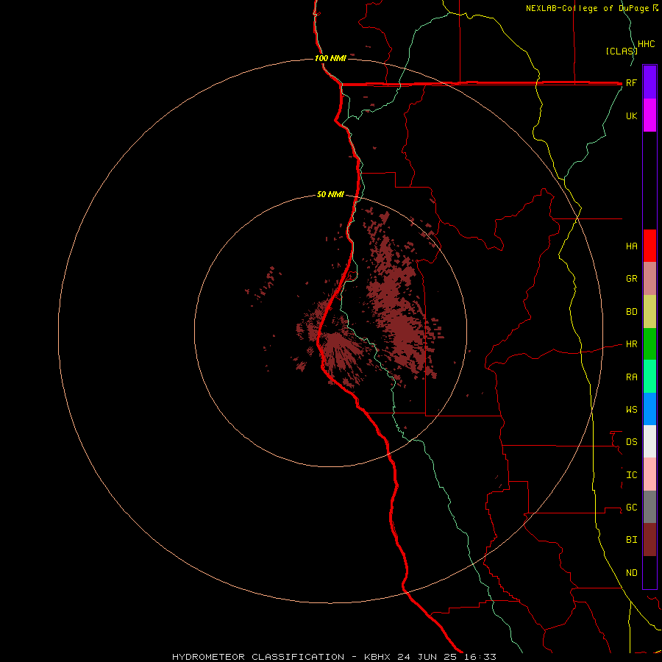Click the blue WS color swatch
This screenshot has width=662, height=662.
coord(649,409)
